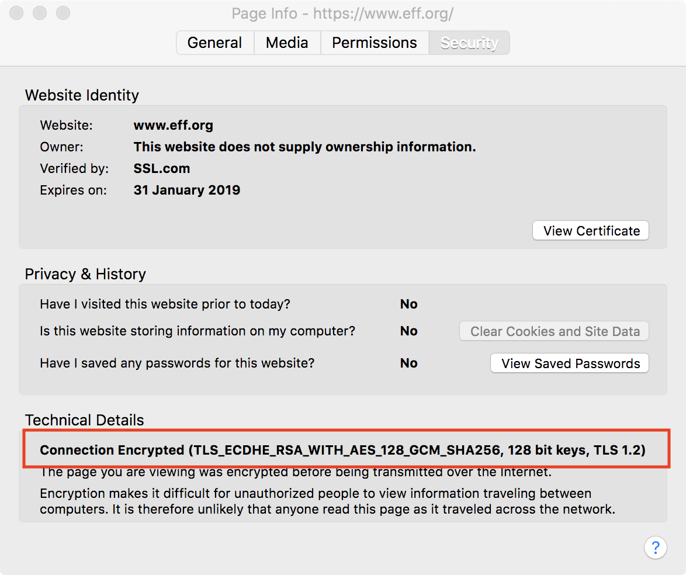
Task: Click 'page you are viewing was encrypted' sentence
Action: [x=296, y=472]
